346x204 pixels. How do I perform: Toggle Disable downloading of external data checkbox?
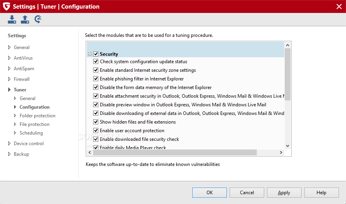pyautogui.click(x=96, y=113)
